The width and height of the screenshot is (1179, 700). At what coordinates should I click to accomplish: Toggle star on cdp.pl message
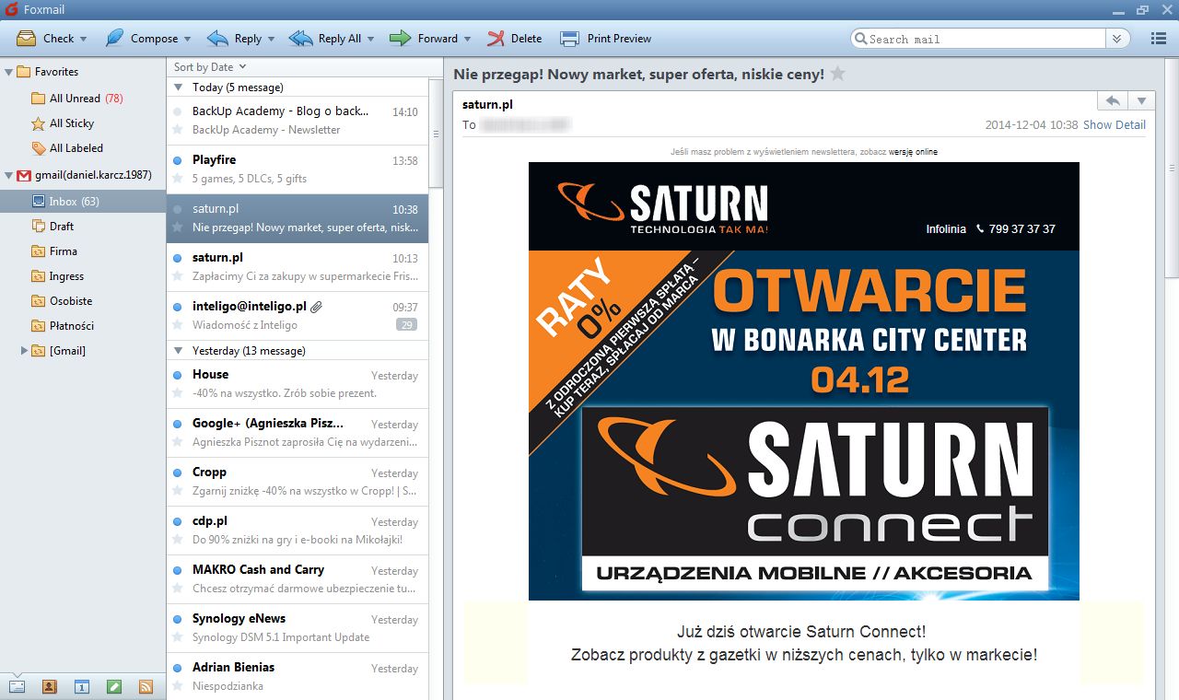[178, 540]
